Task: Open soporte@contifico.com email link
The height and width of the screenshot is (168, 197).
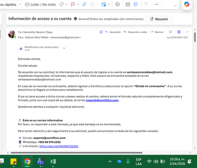Action: pos(102,100)
